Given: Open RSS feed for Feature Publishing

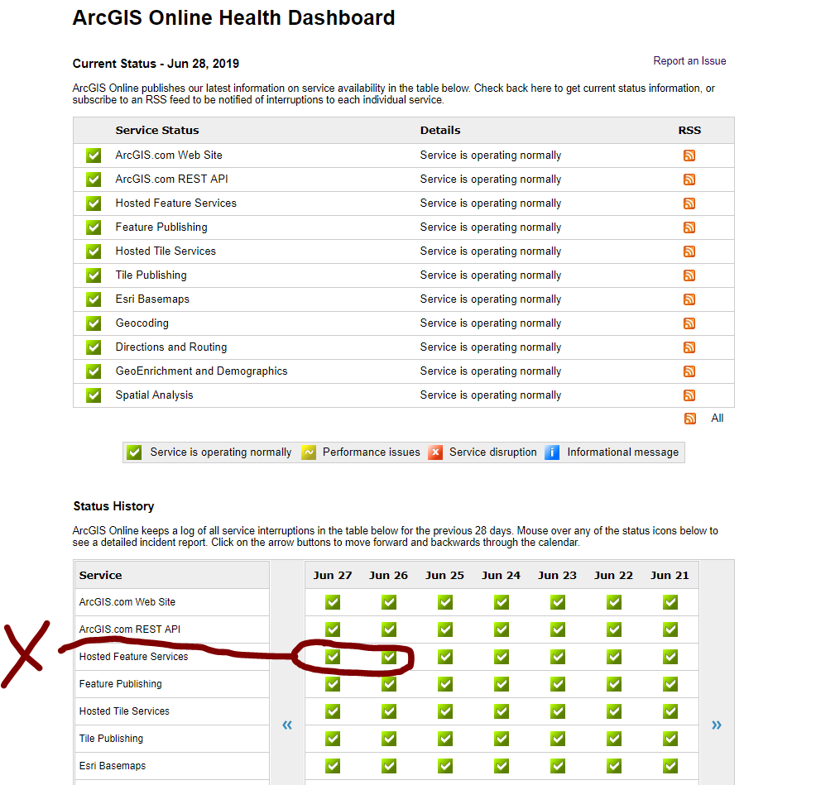Looking at the screenshot, I should [689, 227].
